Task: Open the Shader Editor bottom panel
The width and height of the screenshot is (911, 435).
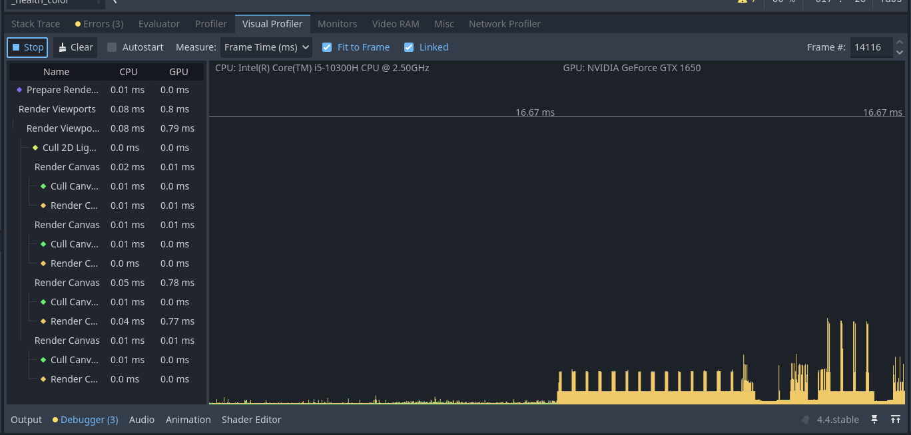Action: tap(251, 420)
